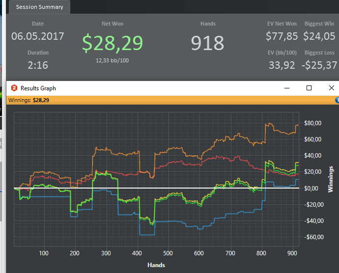The width and height of the screenshot is (339, 273).
Task: Click the $0,00 axis label
Action: click(x=311, y=188)
